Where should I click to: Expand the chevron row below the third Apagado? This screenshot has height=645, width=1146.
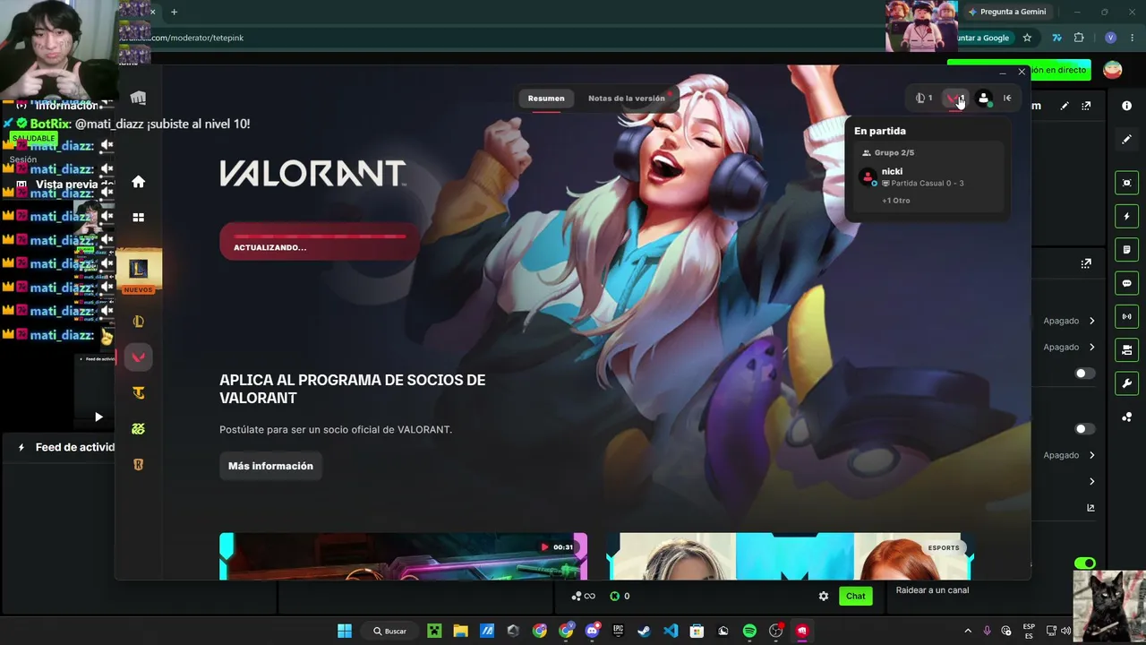[1091, 482]
